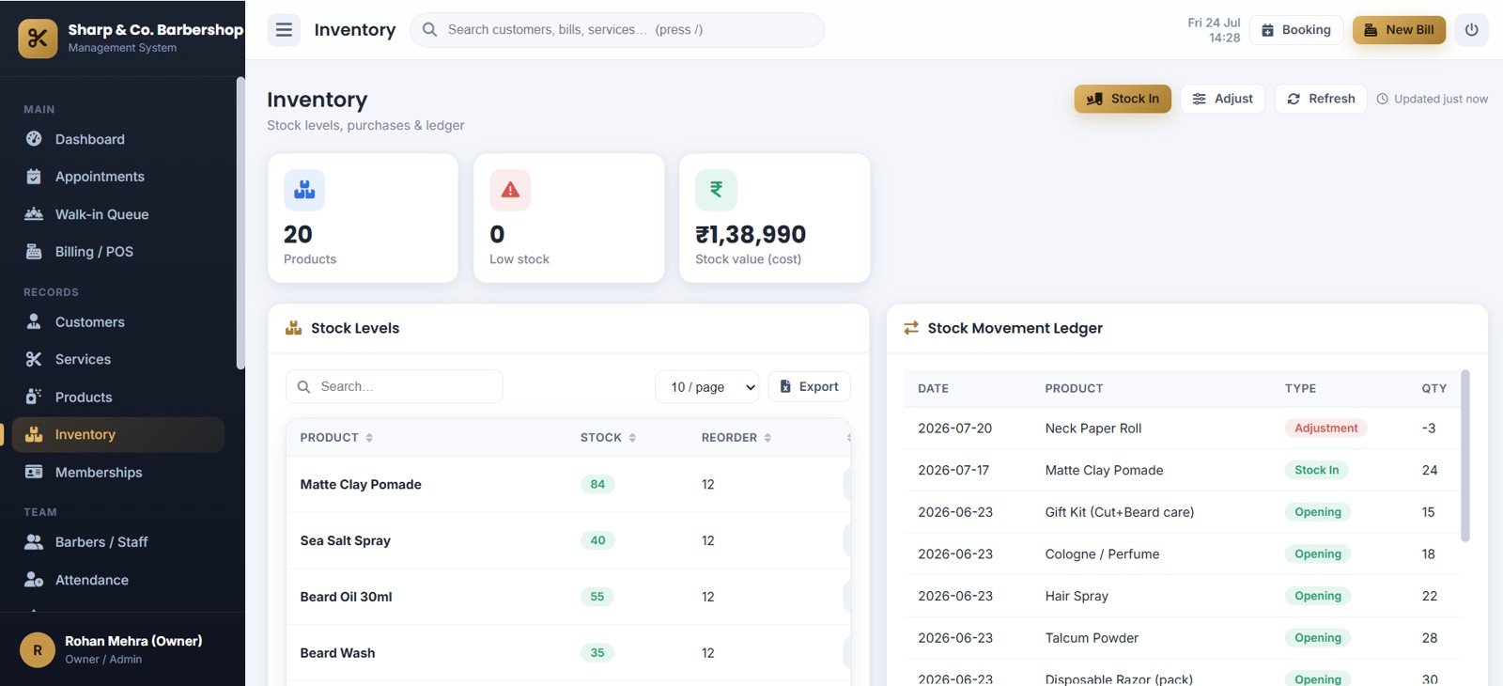Export the stock levels
The width and height of the screenshot is (1503, 686).
810,387
